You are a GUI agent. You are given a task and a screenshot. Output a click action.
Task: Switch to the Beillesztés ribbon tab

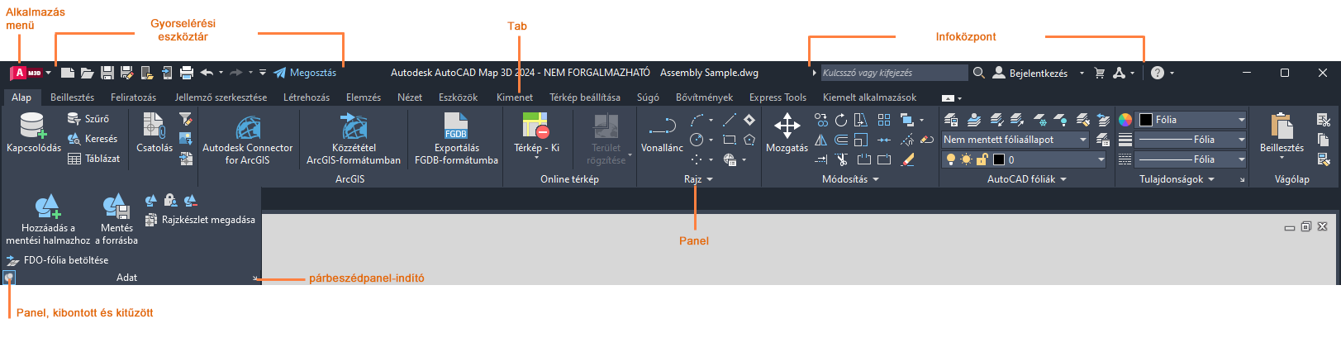tap(73, 97)
